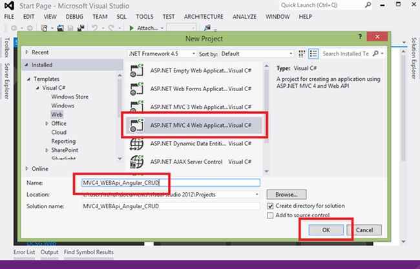Click the search templates magnifier icon
The image size is (420, 269).
click(x=375, y=54)
